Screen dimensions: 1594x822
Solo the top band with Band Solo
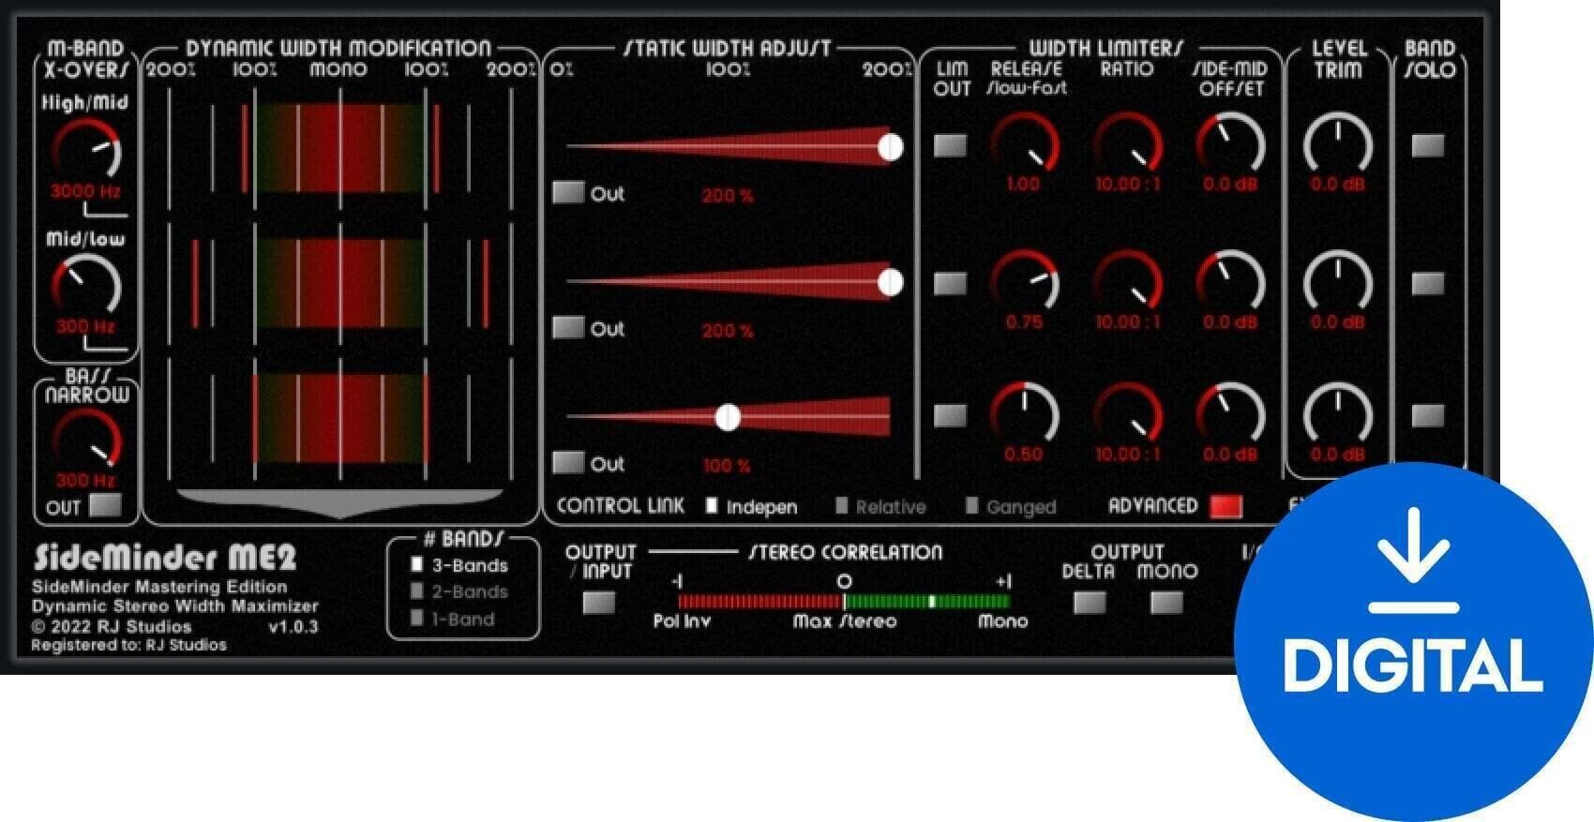click(x=1428, y=145)
